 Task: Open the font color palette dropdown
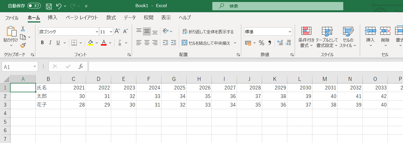tap(110, 43)
